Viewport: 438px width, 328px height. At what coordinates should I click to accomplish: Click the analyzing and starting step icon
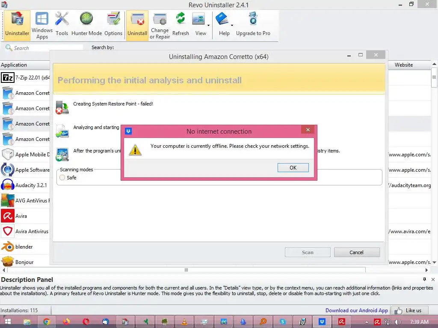pos(62,131)
